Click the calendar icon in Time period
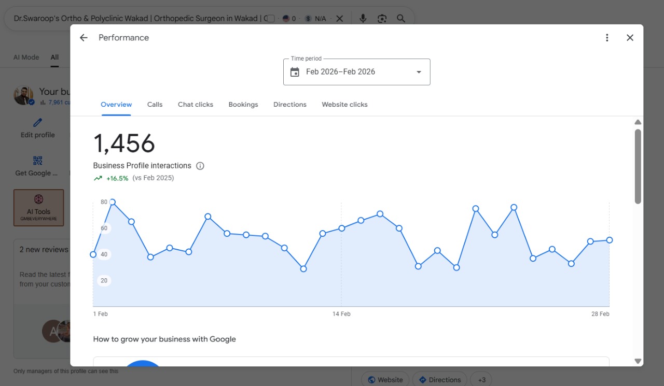Image resolution: width=664 pixels, height=386 pixels. 295,72
